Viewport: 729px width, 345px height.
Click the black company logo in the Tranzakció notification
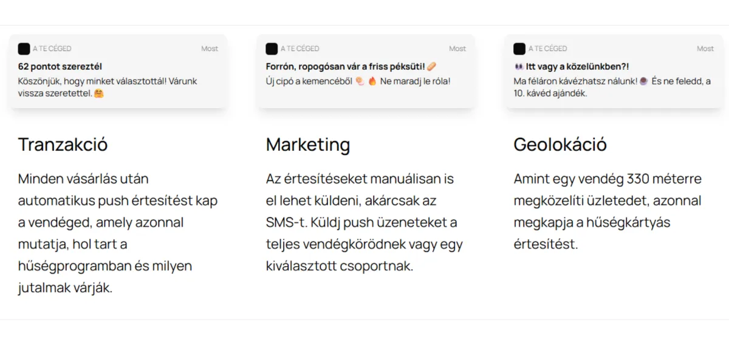(24, 49)
